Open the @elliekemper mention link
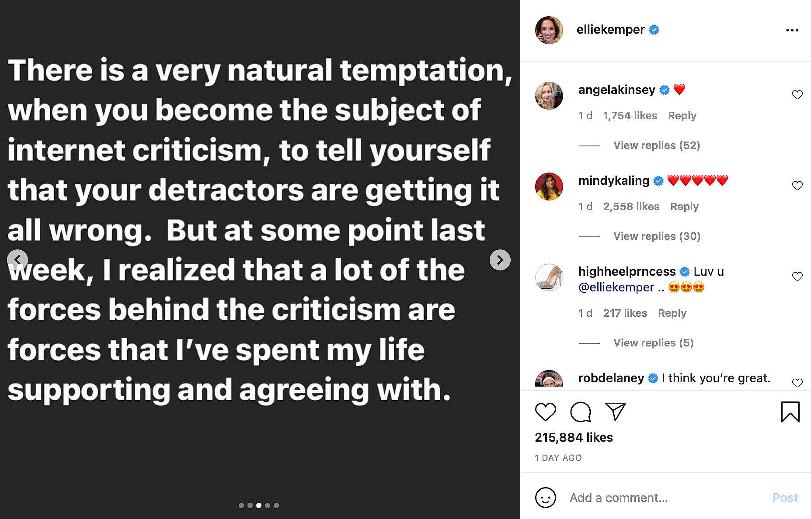811x519 pixels. click(616, 287)
